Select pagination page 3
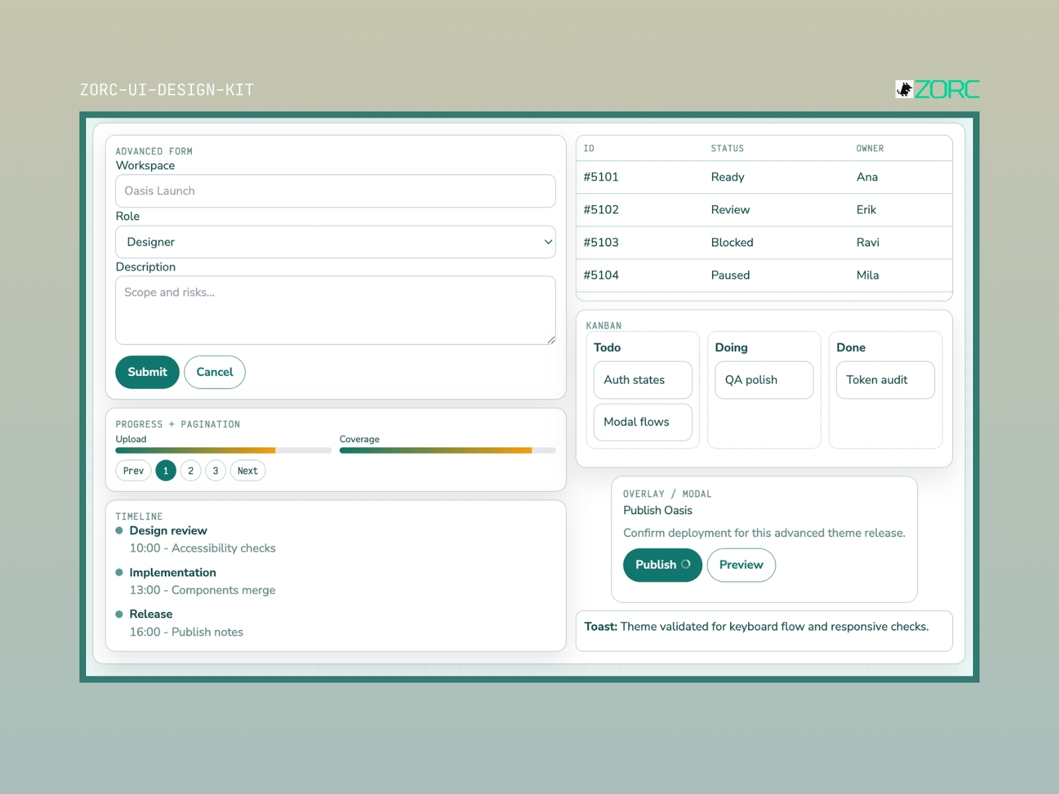 (215, 470)
